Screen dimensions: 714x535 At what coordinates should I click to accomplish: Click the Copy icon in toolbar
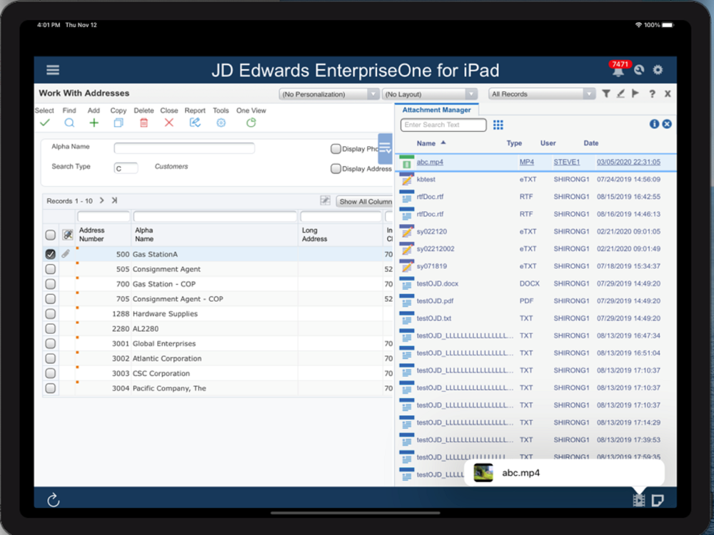tap(119, 123)
